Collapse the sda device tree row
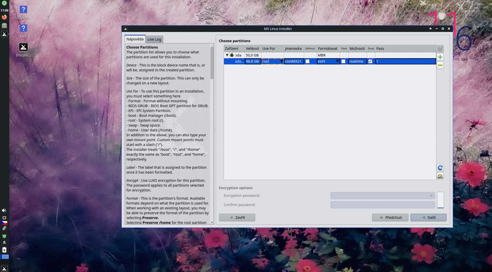 pos(227,55)
